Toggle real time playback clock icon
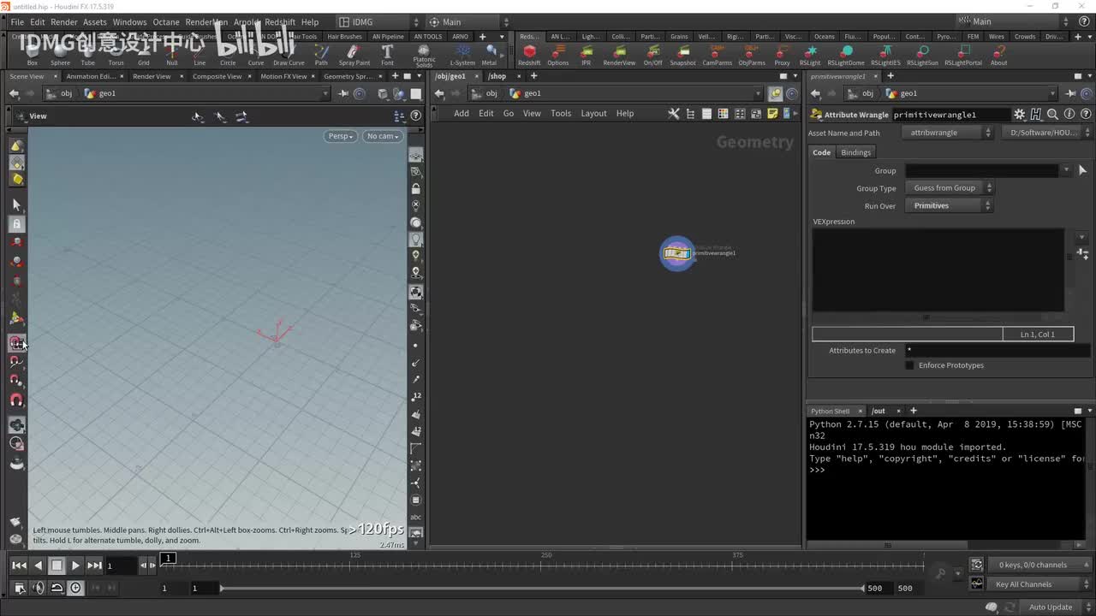Screen dimensions: 1096x616 point(75,588)
